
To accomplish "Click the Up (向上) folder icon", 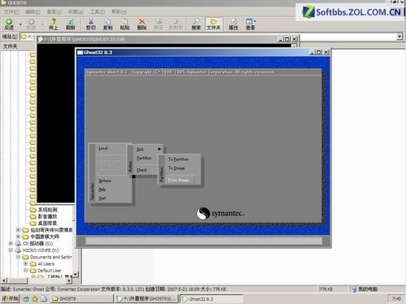I will click(x=54, y=24).
